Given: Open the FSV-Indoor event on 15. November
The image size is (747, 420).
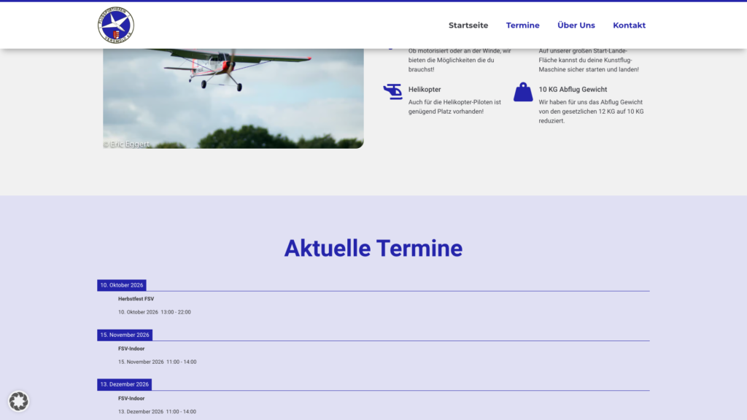Looking at the screenshot, I should (x=131, y=349).
